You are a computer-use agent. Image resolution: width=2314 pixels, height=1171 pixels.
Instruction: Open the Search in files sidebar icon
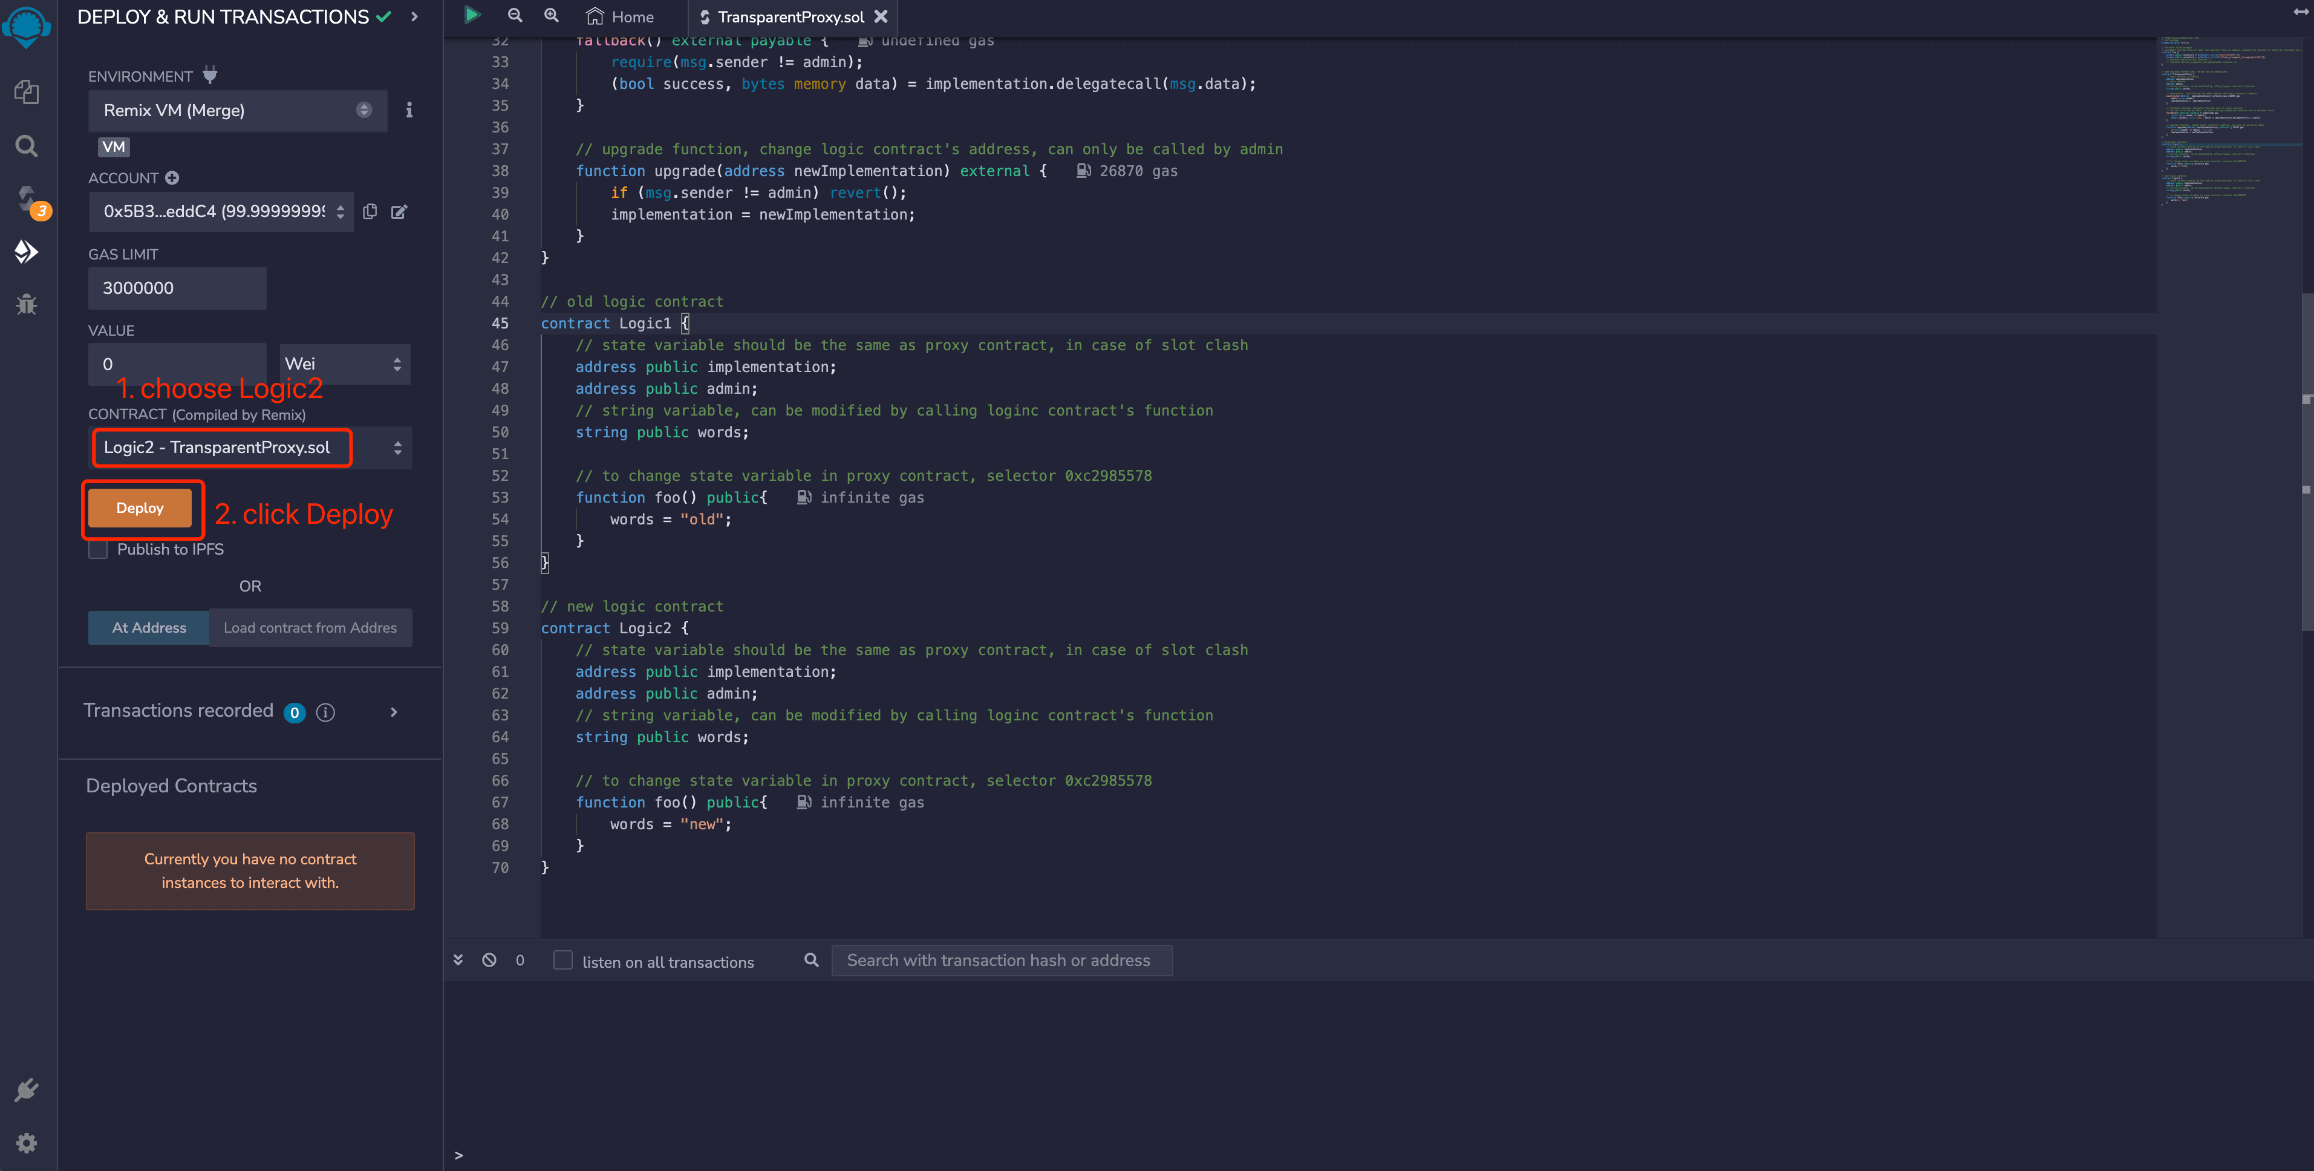coord(26,146)
